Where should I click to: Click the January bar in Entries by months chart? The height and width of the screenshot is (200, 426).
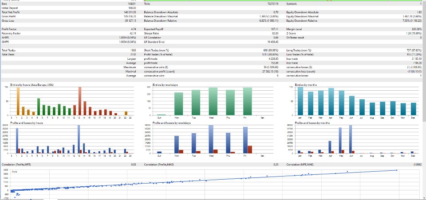coord(300,101)
